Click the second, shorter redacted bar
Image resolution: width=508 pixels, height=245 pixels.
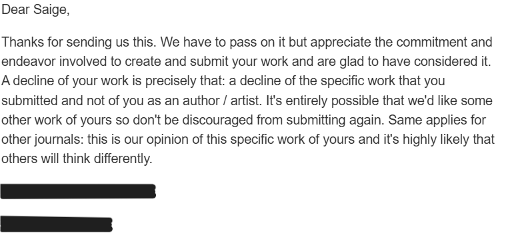click(x=57, y=224)
